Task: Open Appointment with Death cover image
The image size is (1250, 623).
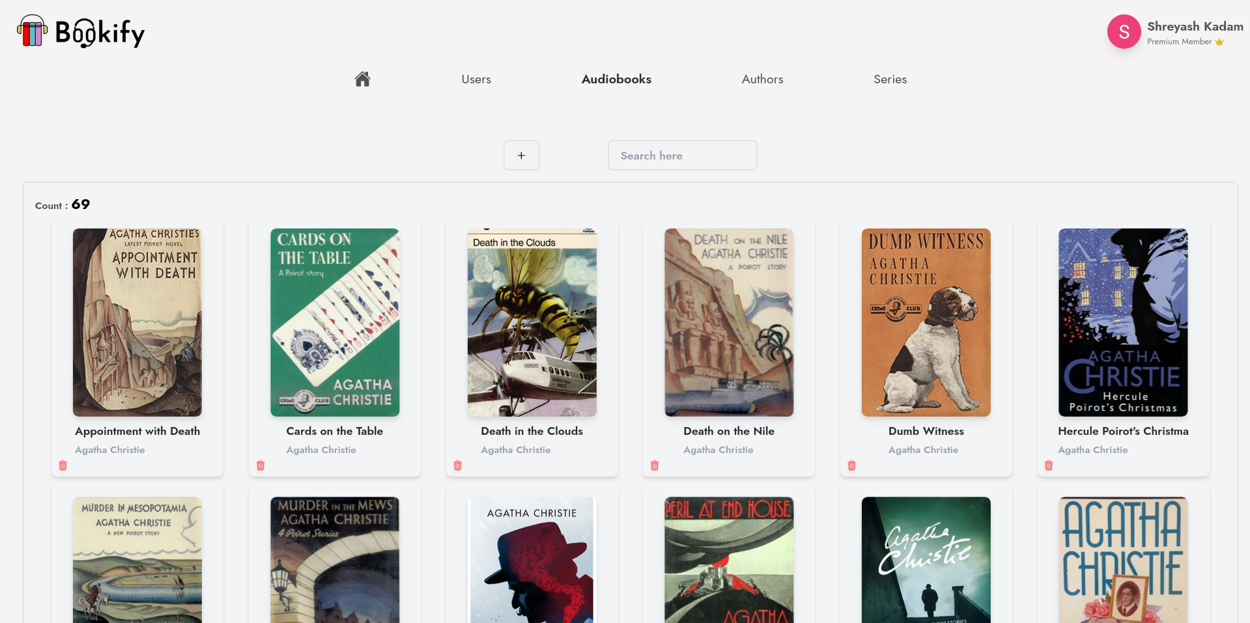Action: pyautogui.click(x=137, y=322)
